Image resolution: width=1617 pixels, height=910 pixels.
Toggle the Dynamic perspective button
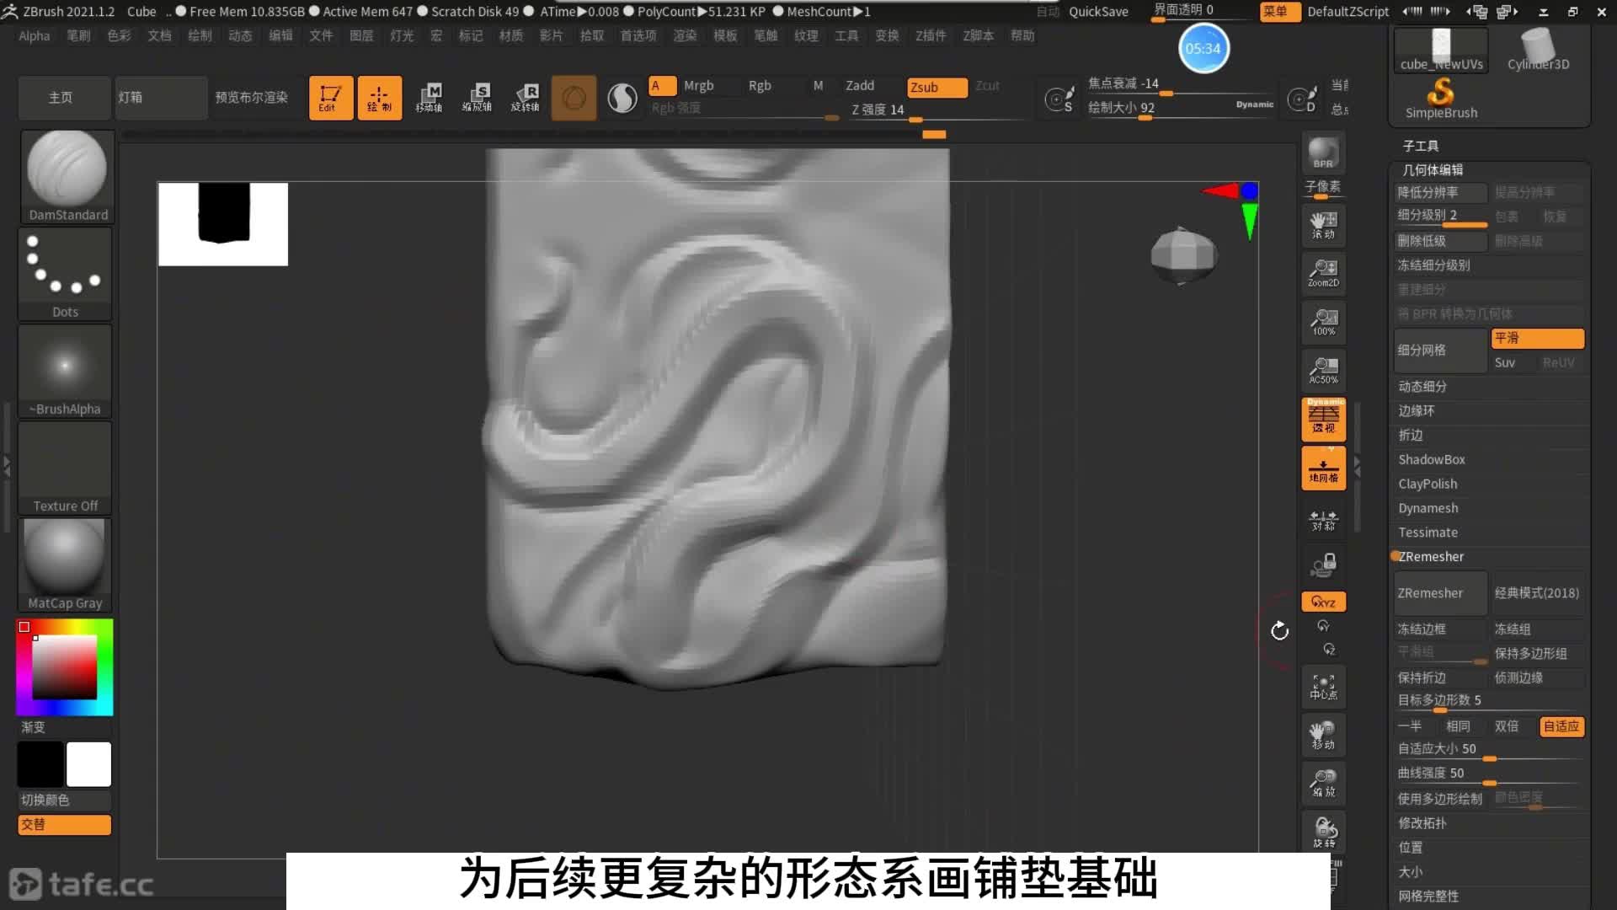[x=1323, y=419]
